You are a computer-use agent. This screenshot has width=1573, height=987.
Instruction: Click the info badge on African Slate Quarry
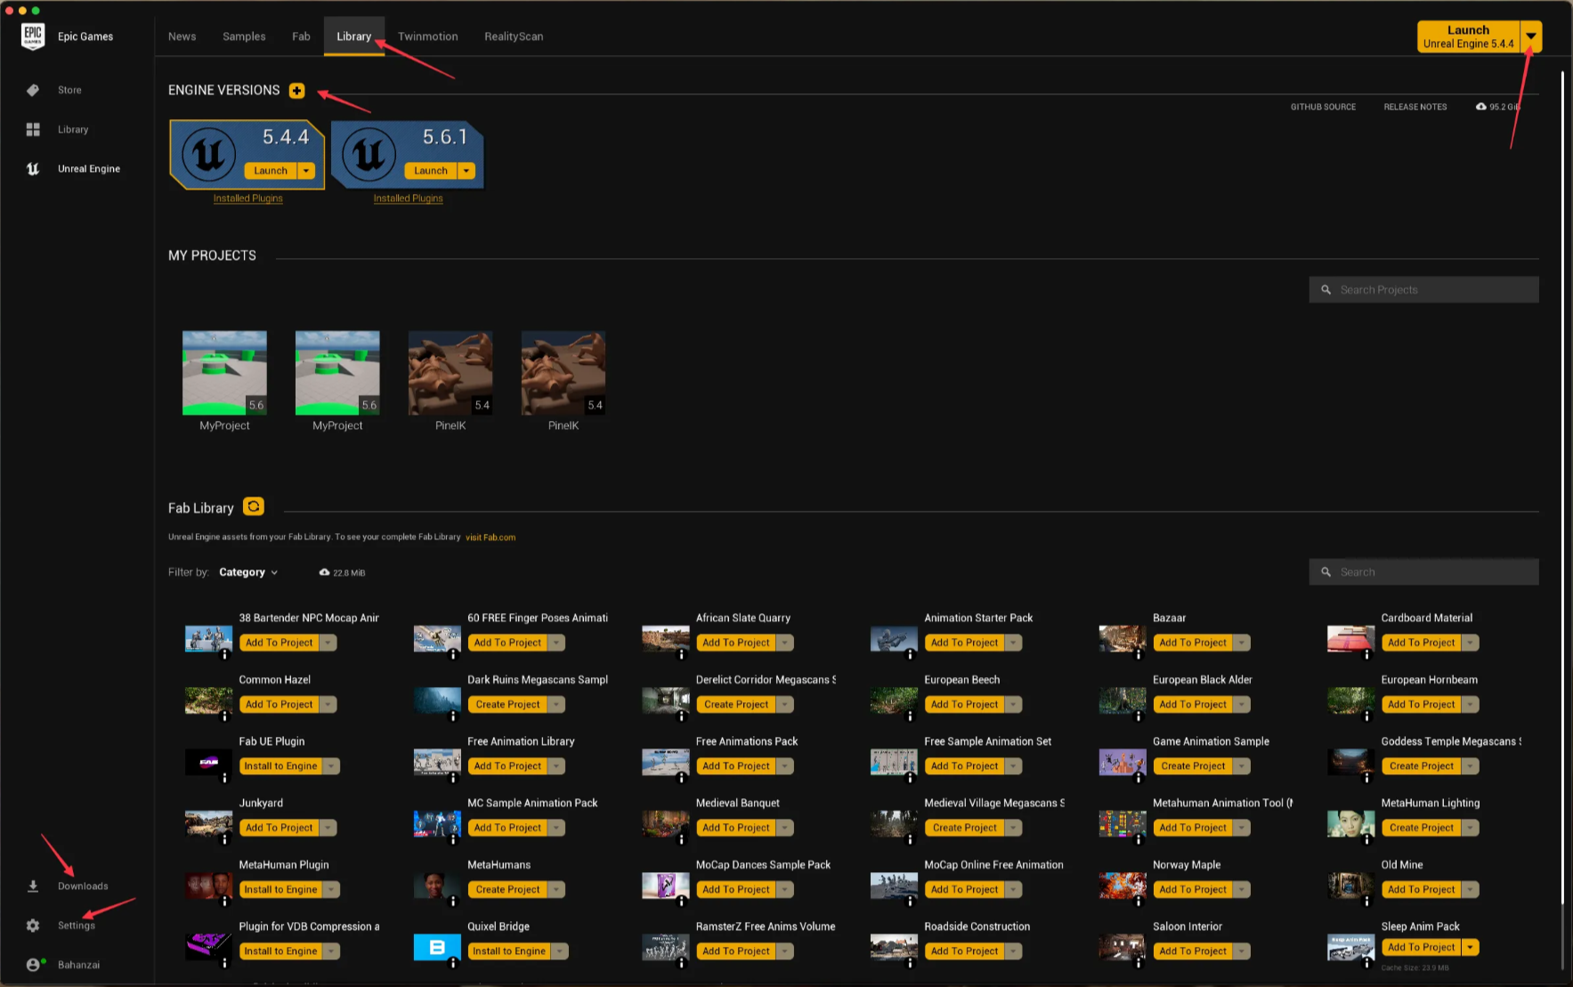point(682,655)
